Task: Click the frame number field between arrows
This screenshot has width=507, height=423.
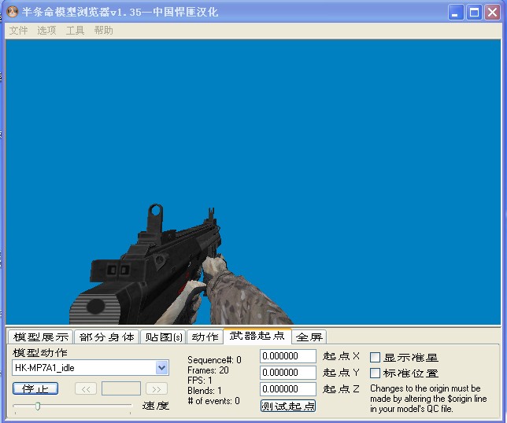Action: [x=121, y=388]
